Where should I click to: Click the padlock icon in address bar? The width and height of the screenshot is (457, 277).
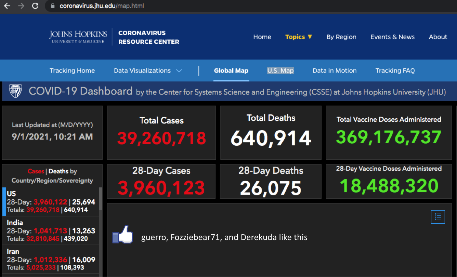[52, 6]
